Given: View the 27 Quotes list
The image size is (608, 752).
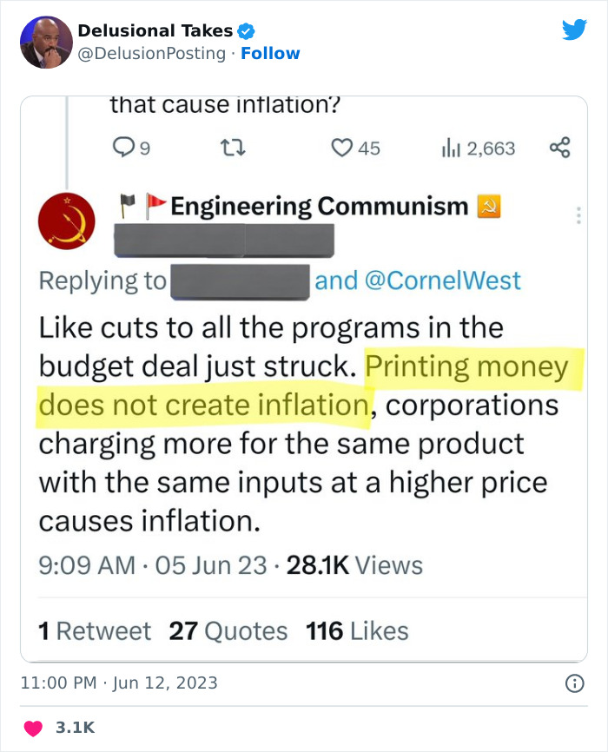Looking at the screenshot, I should 228,630.
